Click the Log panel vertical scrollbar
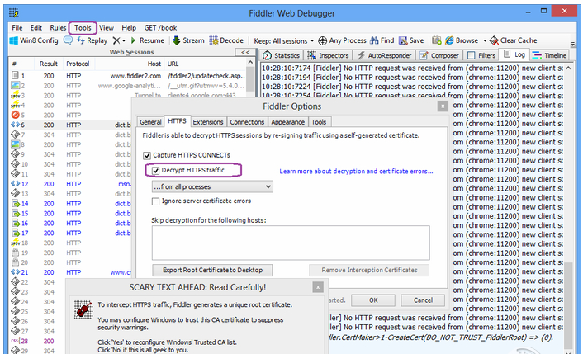583x354 pixels. (x=568, y=208)
